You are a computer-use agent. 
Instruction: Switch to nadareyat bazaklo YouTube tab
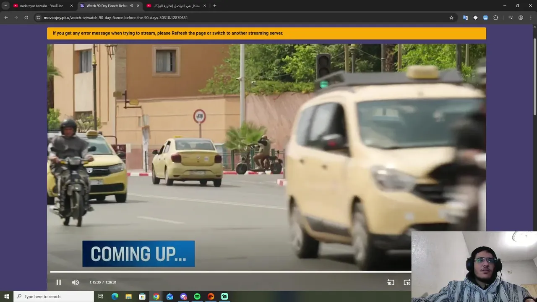(41, 6)
